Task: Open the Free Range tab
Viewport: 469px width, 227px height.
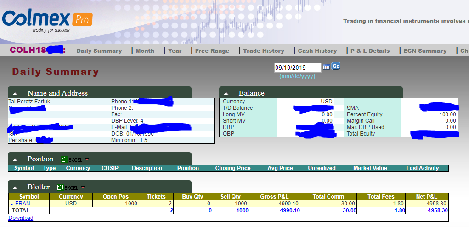Action: coord(212,51)
